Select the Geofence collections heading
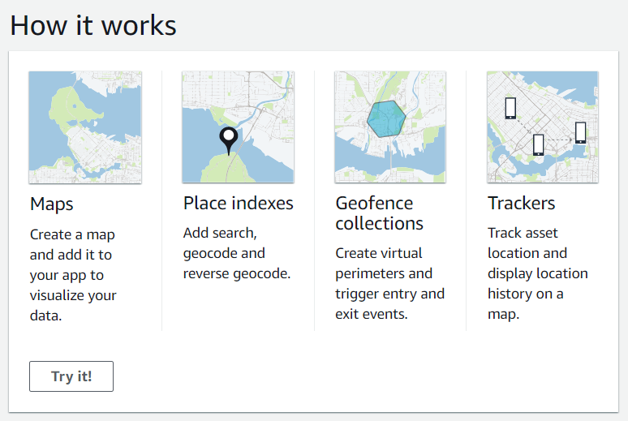 [379, 213]
